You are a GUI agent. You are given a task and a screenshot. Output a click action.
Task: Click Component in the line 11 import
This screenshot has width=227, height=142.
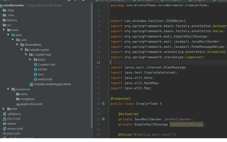(194, 57)
